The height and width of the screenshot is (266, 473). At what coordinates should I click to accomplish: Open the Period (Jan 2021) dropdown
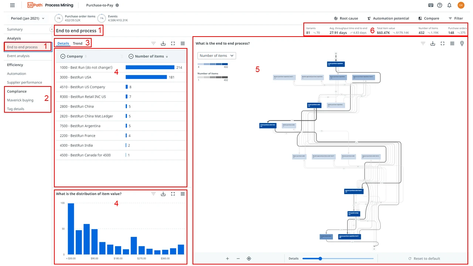[x=27, y=18]
